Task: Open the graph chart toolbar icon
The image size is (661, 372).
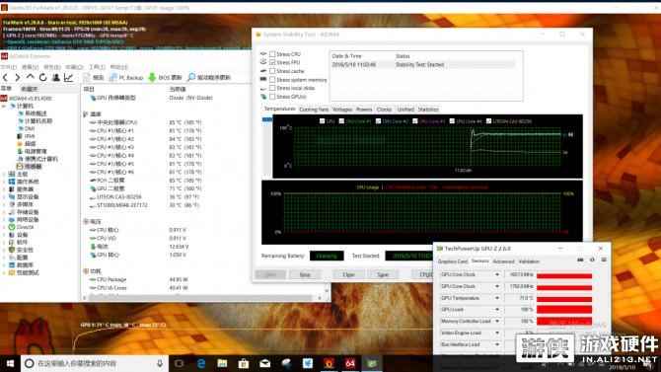Action: pos(68,78)
